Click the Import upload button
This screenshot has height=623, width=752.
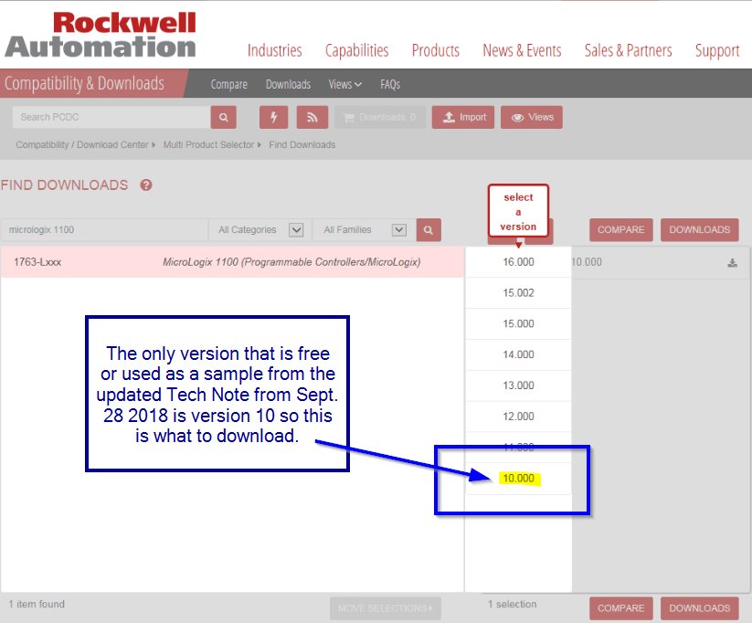463,117
